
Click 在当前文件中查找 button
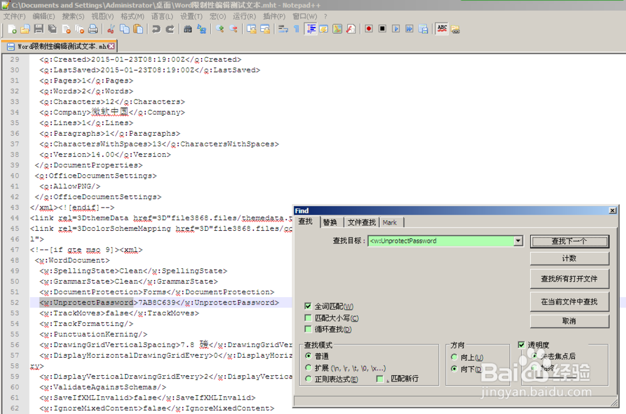point(569,302)
